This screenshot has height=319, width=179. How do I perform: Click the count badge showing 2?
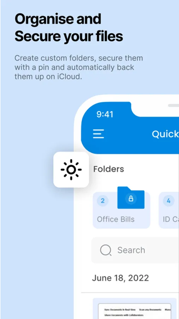coord(103,201)
